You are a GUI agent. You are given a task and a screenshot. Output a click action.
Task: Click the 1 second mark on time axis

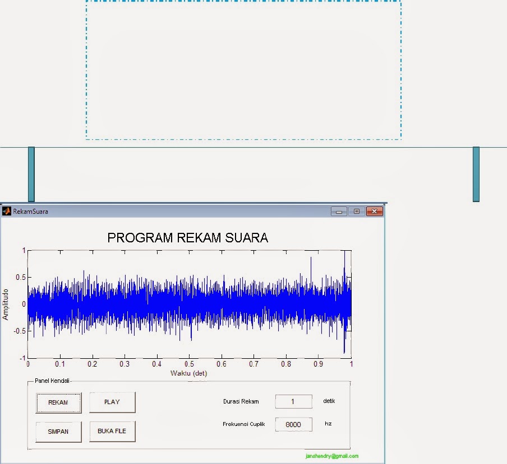pyautogui.click(x=350, y=364)
